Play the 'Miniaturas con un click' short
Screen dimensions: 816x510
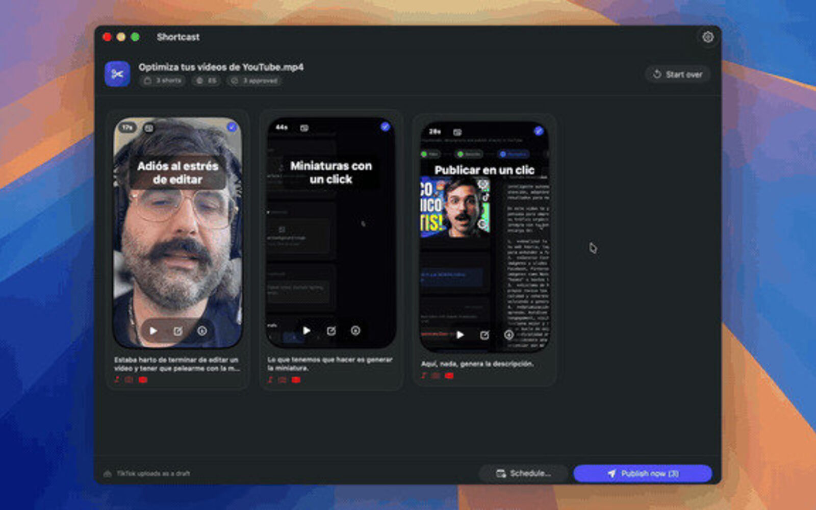[306, 330]
